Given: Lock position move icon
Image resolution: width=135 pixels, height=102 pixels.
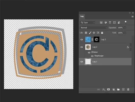Looking at the screenshot, I should point(94,33).
